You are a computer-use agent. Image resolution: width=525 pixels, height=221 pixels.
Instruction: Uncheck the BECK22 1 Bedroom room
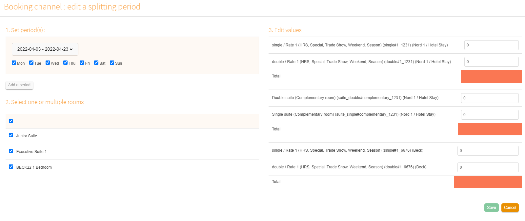[x=11, y=167]
